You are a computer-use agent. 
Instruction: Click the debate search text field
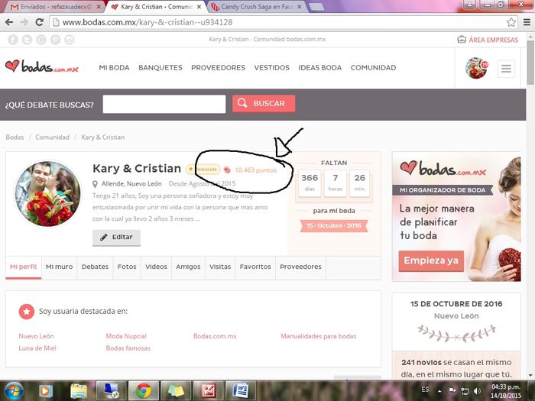pos(164,104)
